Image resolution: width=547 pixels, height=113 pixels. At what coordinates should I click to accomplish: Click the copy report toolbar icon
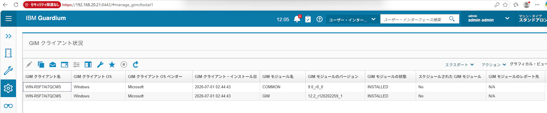point(41,64)
